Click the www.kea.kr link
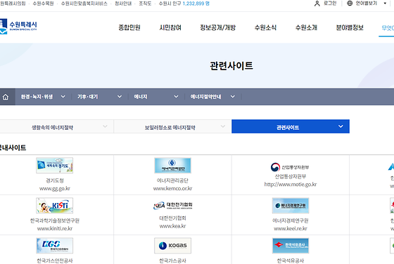Image resolution: width=394 pixels, height=264 pixels. point(172,226)
